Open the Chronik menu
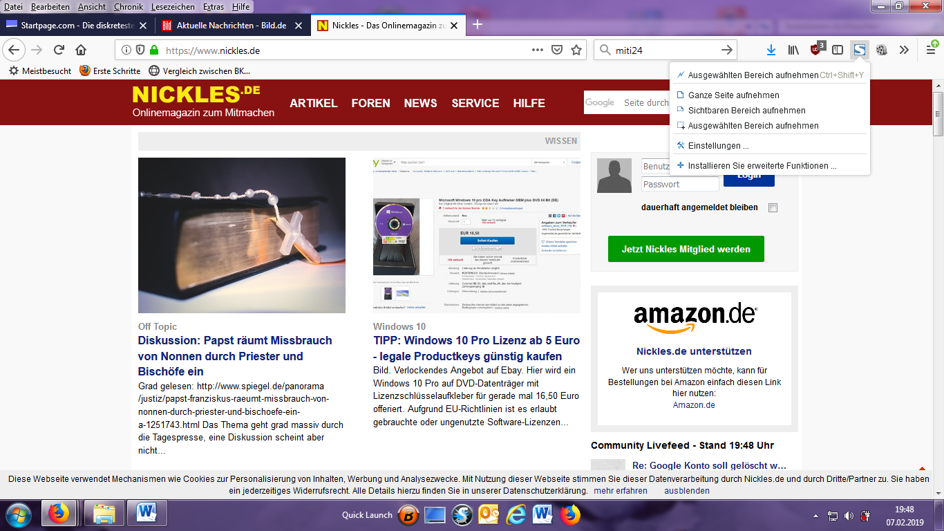 point(129,6)
